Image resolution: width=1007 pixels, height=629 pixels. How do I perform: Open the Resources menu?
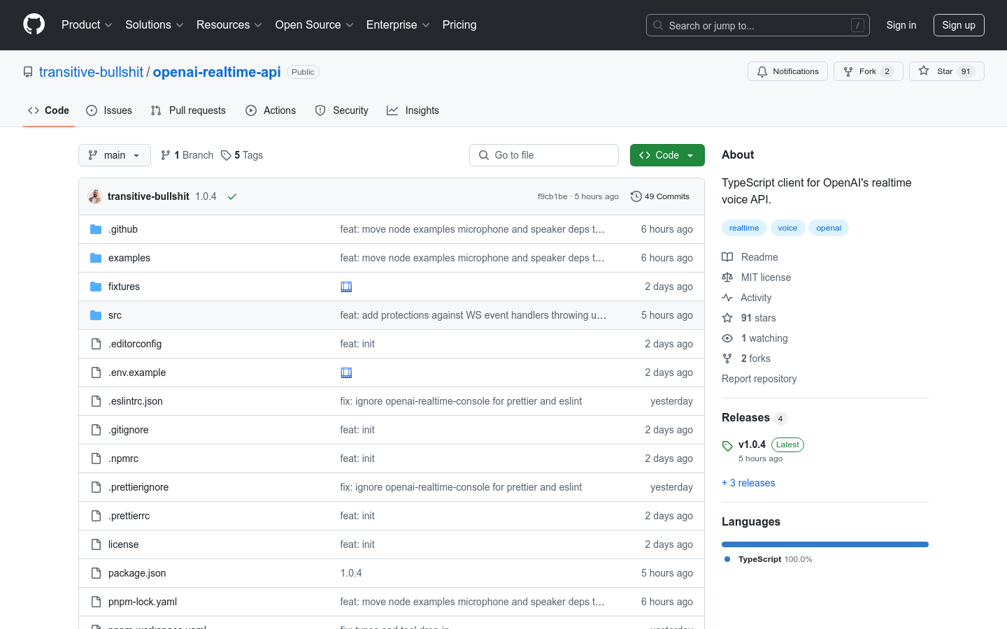229,24
